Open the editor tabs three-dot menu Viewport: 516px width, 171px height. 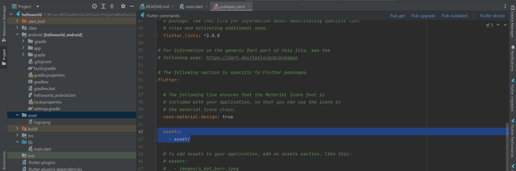[x=505, y=6]
